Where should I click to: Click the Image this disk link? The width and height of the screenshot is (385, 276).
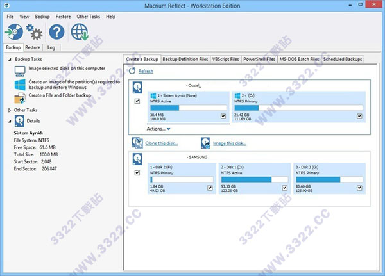pyautogui.click(x=230, y=143)
